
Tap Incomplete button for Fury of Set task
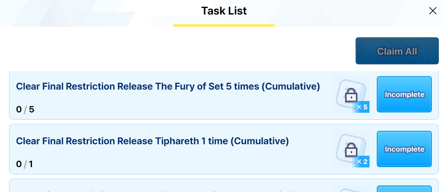tap(404, 94)
